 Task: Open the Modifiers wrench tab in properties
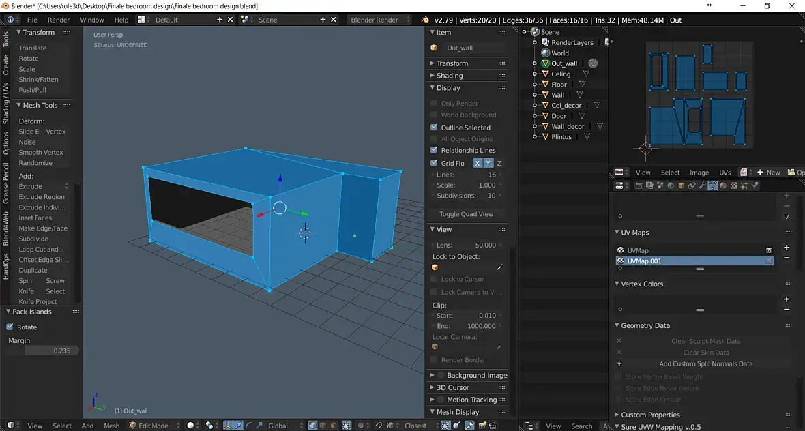click(701, 185)
